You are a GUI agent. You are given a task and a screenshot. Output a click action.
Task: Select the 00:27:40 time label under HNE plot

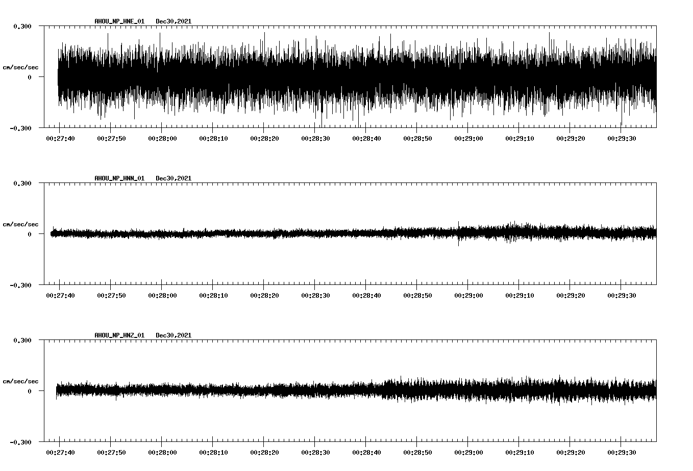coord(60,138)
